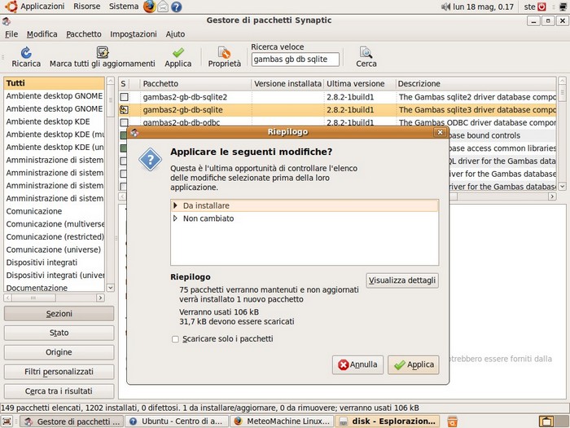Image resolution: width=570 pixels, height=428 pixels.
Task: Select Ambiente desktop KDE category
Action: pos(55,121)
